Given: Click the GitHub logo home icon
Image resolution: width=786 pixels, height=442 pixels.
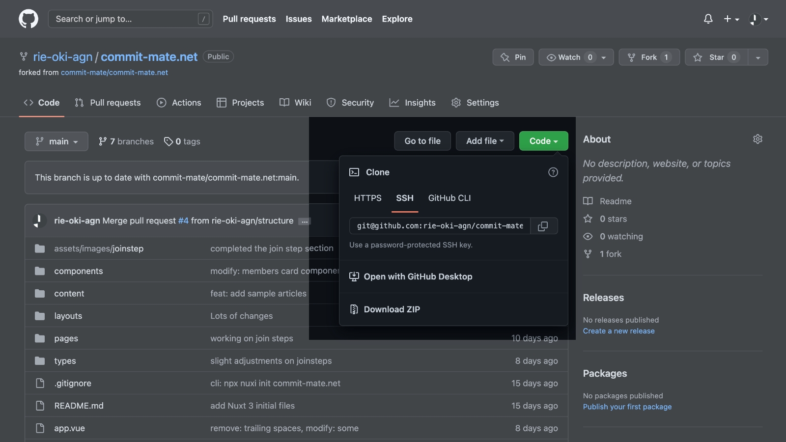Looking at the screenshot, I should pyautogui.click(x=28, y=19).
